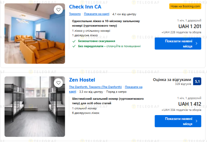
Task: Show Check Inn CA on map
Action: coord(96,14)
